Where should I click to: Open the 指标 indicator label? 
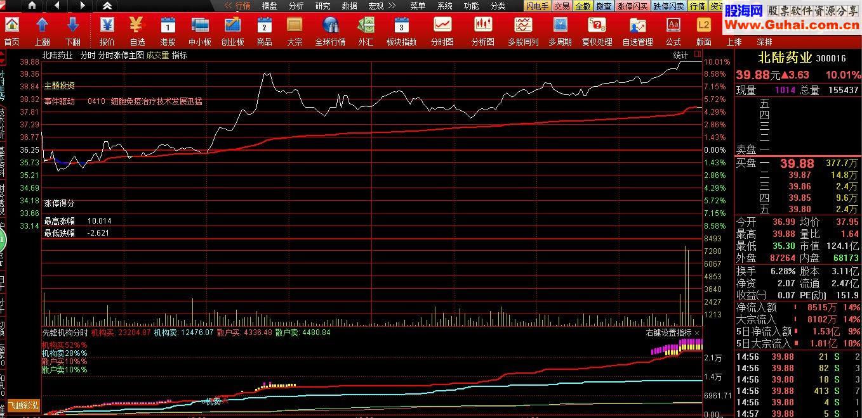(180, 55)
